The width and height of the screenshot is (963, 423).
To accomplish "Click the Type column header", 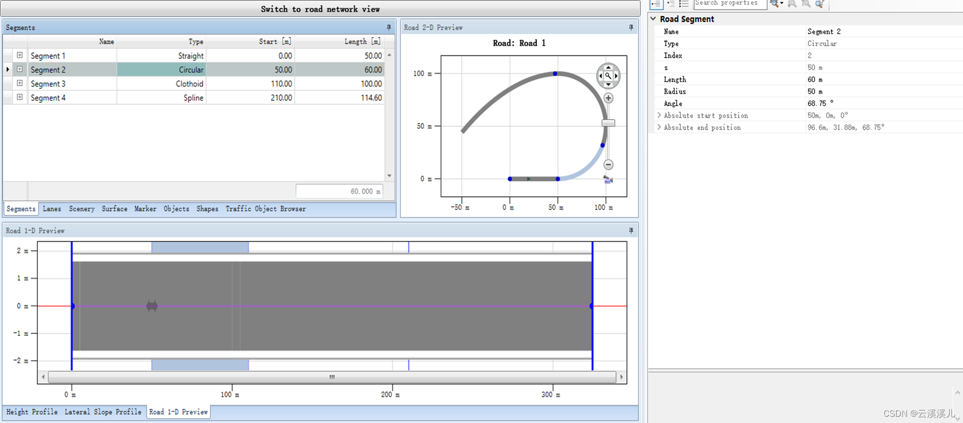I will click(x=161, y=41).
